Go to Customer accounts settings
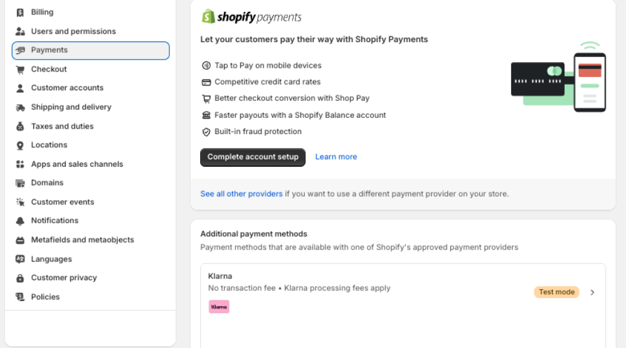This screenshot has width=626, height=348. 67,88
